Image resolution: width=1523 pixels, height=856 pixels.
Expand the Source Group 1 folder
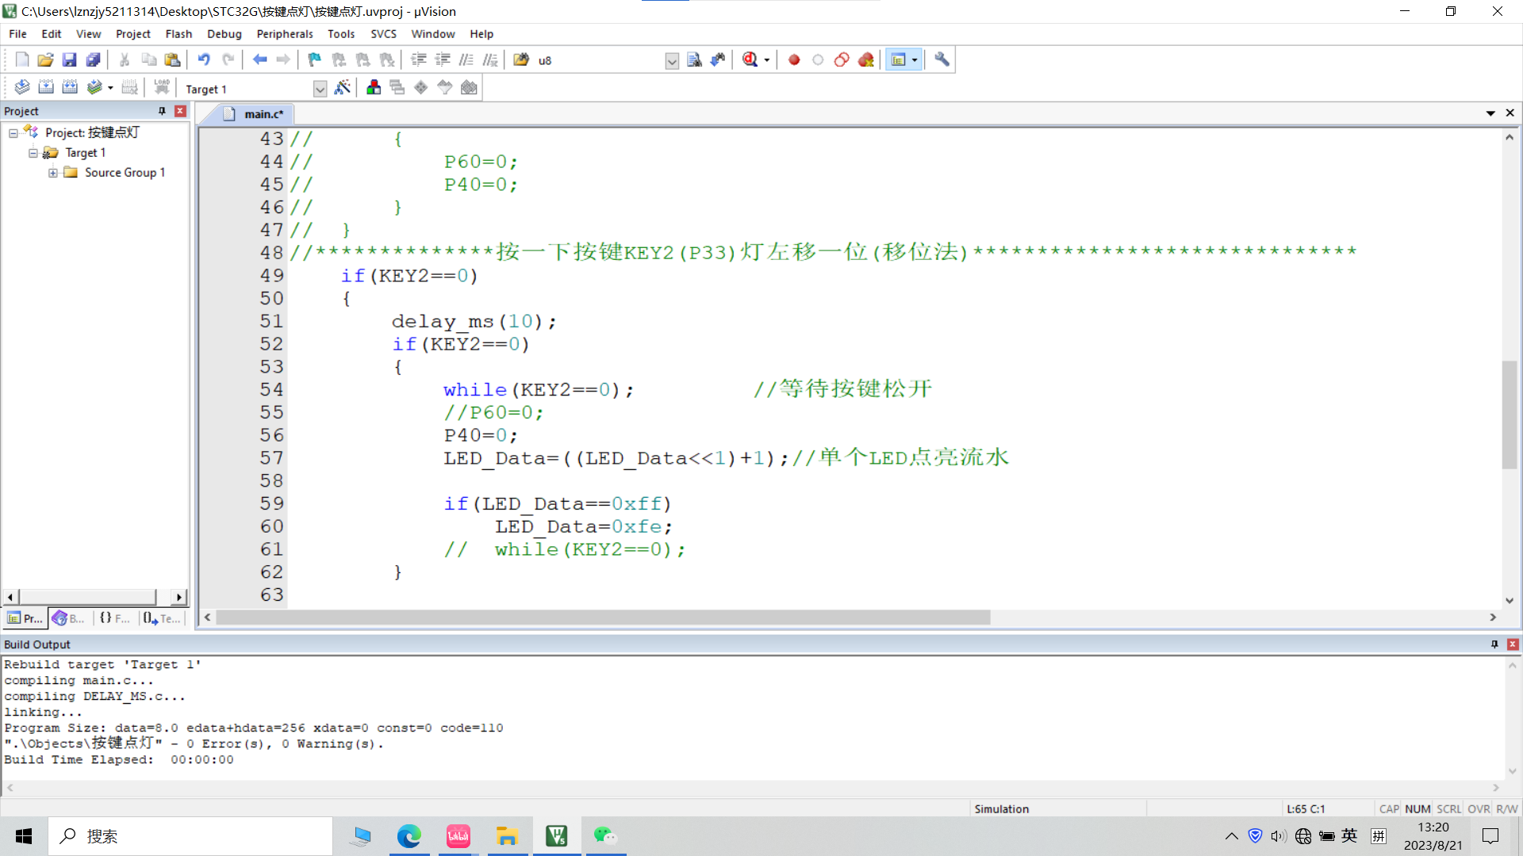pos(53,173)
